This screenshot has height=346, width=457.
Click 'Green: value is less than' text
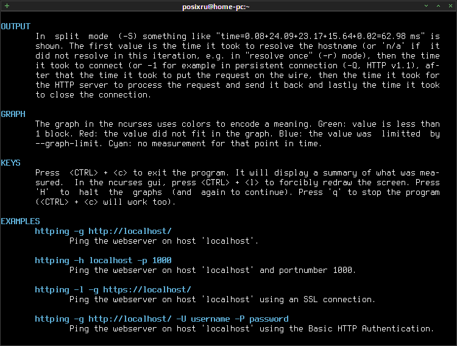pyautogui.click(x=378, y=124)
